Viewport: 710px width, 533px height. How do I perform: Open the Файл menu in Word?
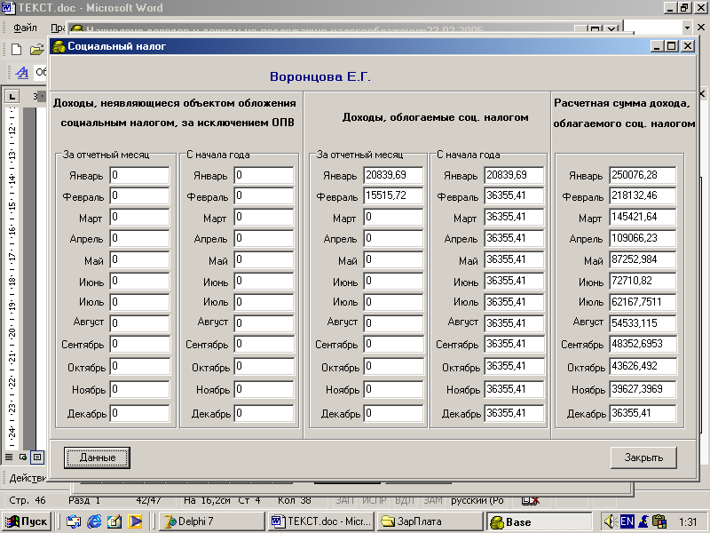coord(25,28)
